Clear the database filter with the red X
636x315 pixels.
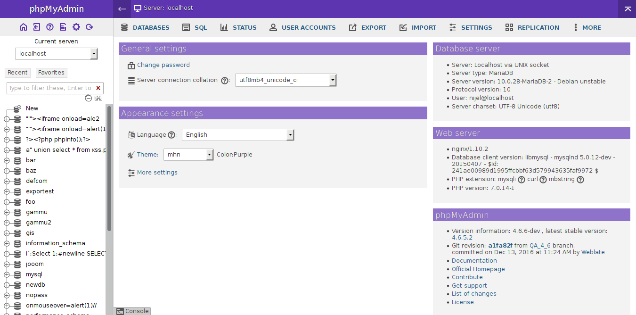click(98, 88)
